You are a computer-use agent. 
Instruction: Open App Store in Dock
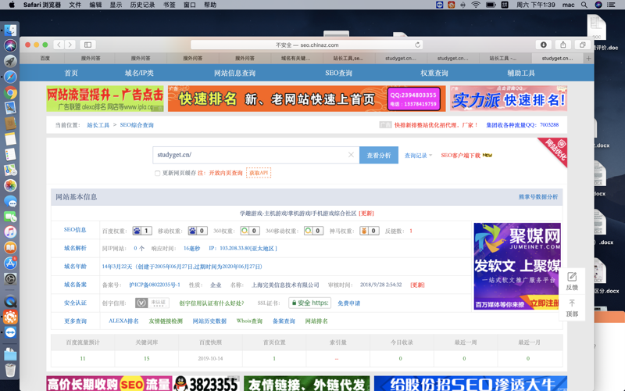click(10, 263)
